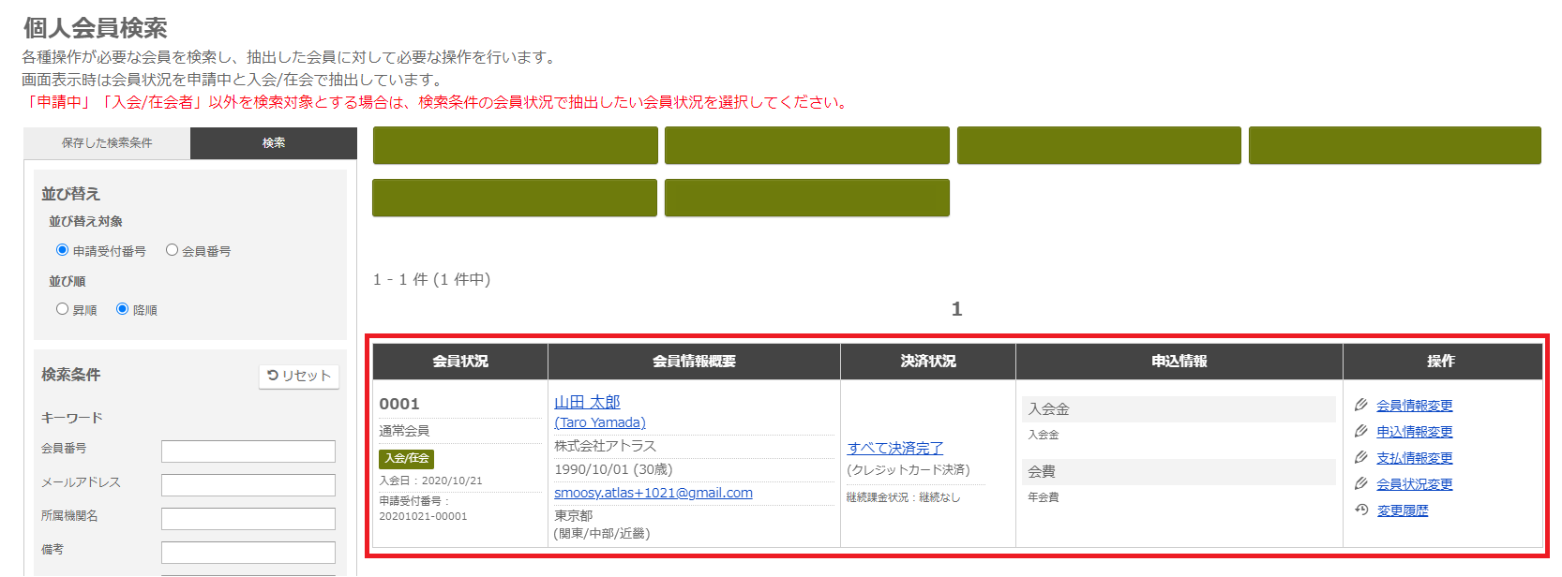The height and width of the screenshot is (577, 1562).
Task: Focus the 所属機関名 input field
Action: 248,519
